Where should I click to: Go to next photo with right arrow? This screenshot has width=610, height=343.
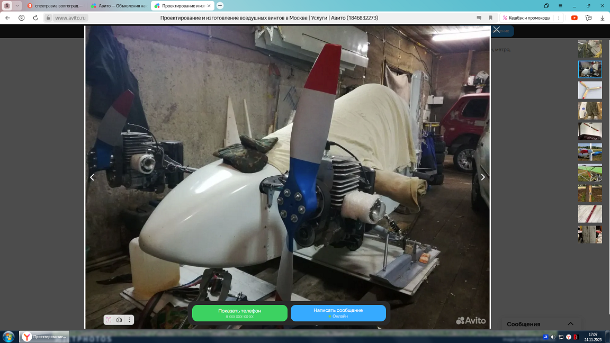[482, 177]
